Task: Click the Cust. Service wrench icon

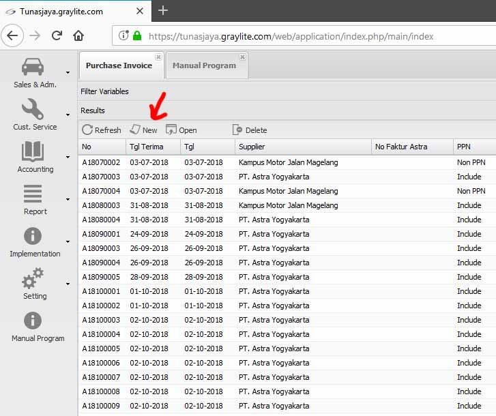Action: (33, 109)
